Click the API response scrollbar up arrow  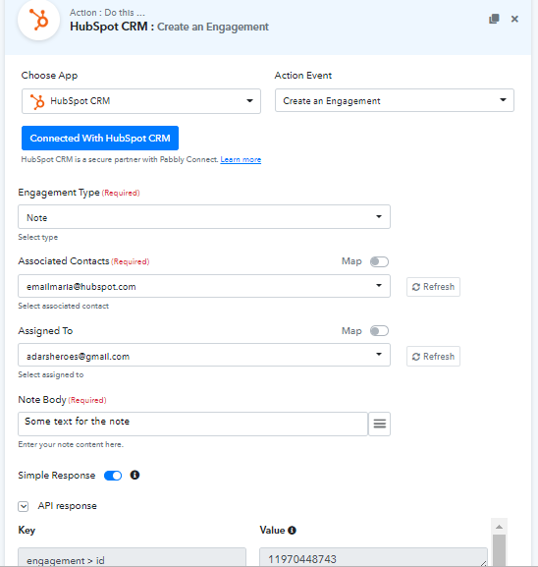[500, 527]
